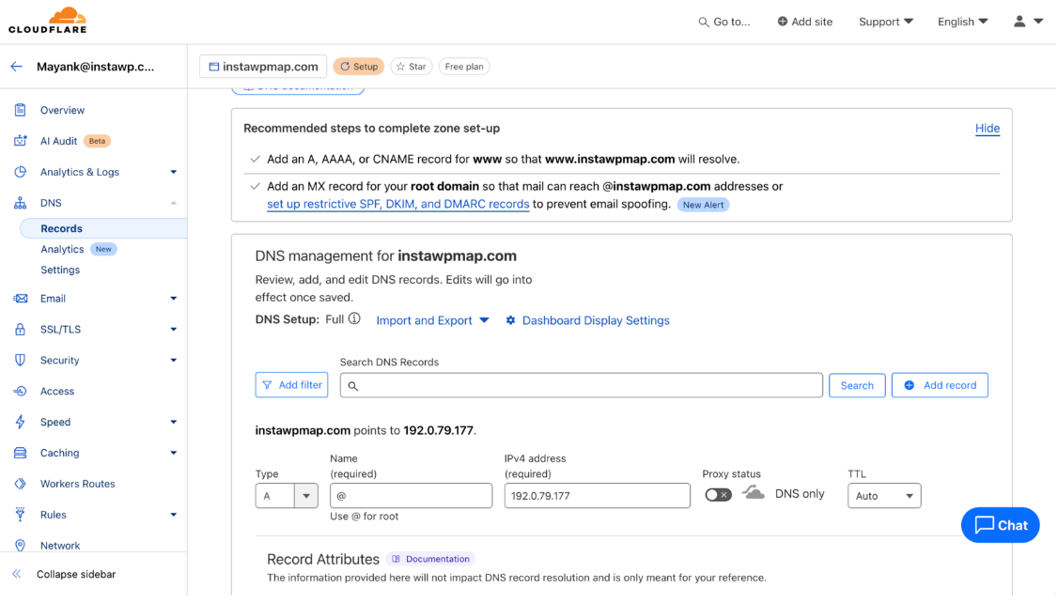This screenshot has height=603, width=1058.
Task: Expand the Speed section arrow
Action: [x=174, y=423]
